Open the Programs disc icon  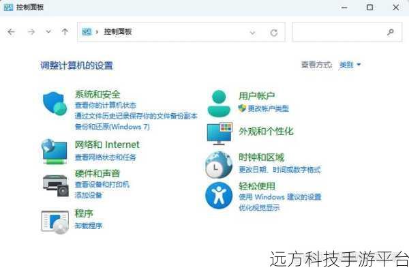[x=55, y=222]
